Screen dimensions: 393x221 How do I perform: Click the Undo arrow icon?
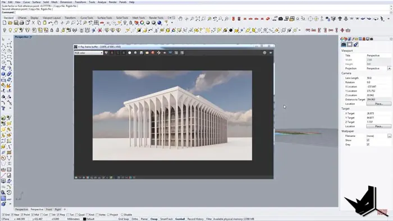(51, 23)
